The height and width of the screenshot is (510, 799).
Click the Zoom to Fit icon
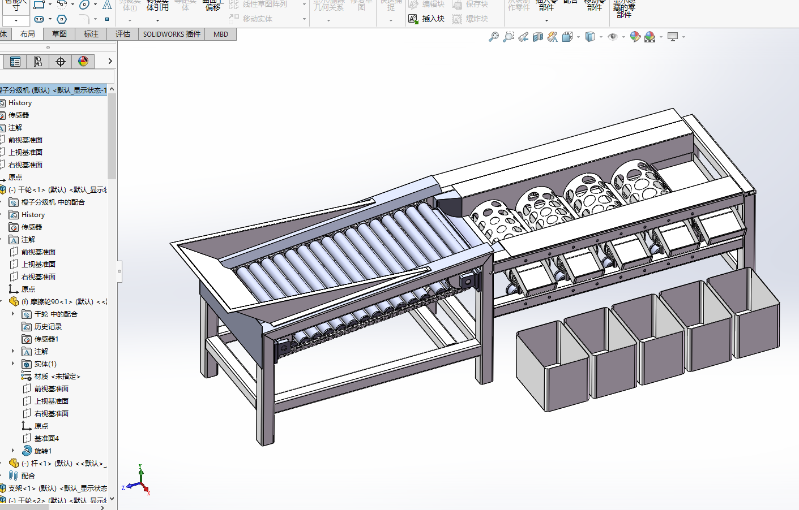494,37
